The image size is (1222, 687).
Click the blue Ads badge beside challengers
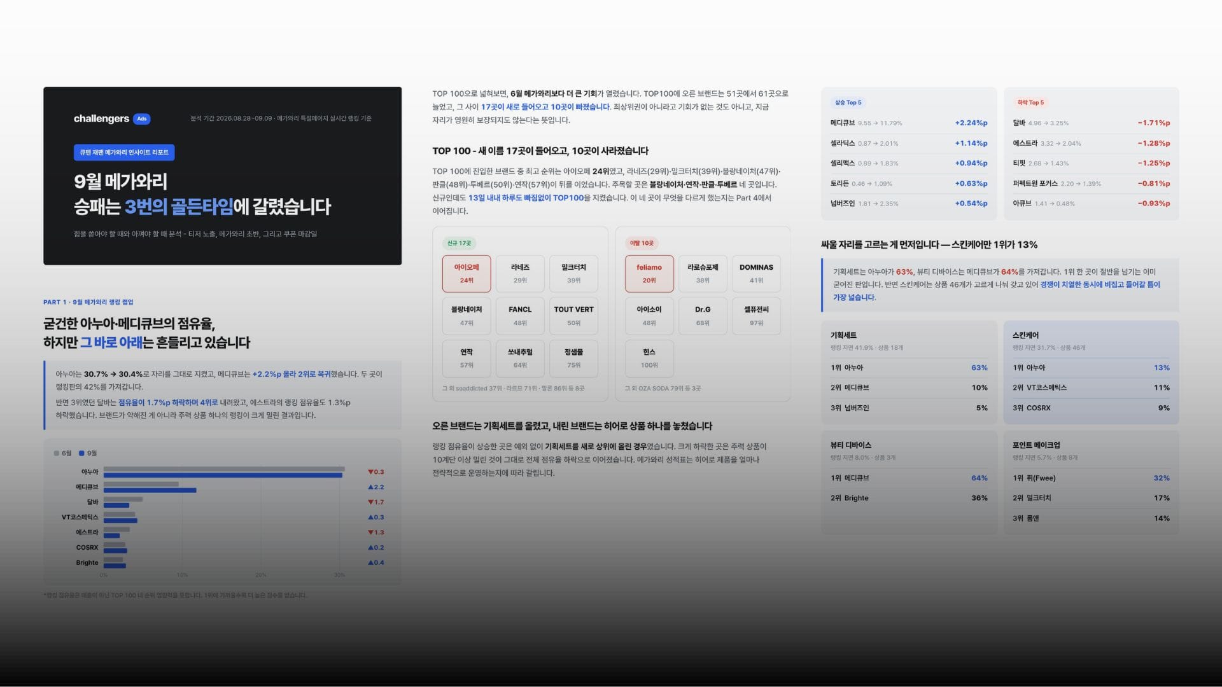click(x=142, y=119)
